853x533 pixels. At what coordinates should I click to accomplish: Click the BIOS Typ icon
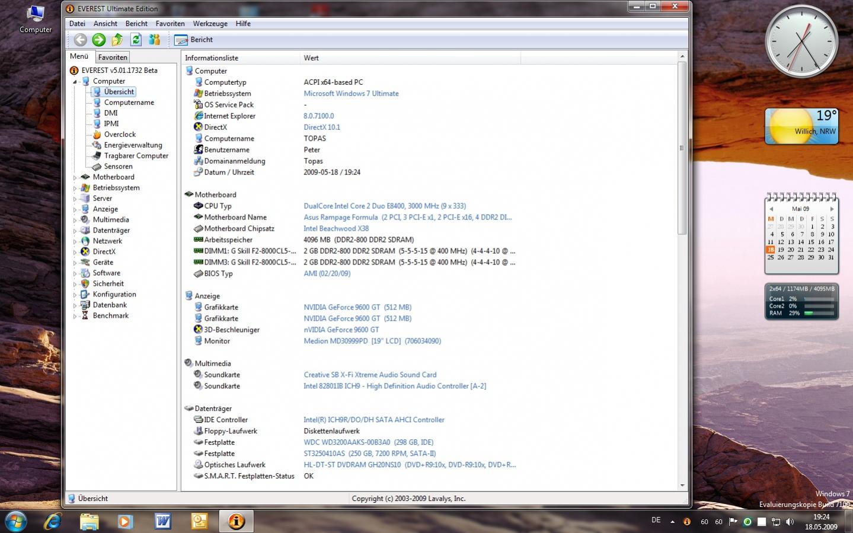(199, 273)
